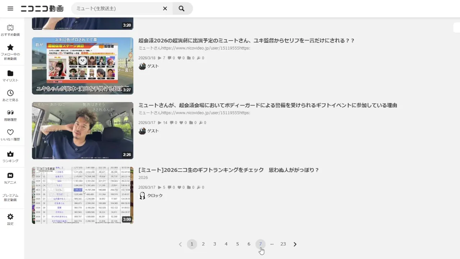Open あとで見る clock icon
The width and height of the screenshot is (460, 259).
[10, 93]
